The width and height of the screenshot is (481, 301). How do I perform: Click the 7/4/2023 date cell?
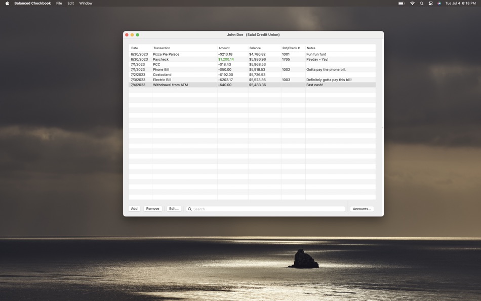[x=138, y=85]
